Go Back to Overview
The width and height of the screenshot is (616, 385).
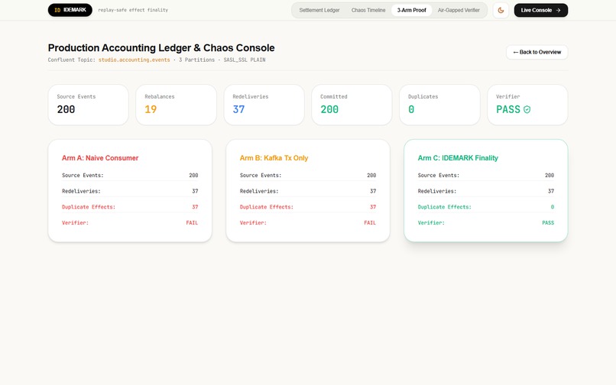537,52
